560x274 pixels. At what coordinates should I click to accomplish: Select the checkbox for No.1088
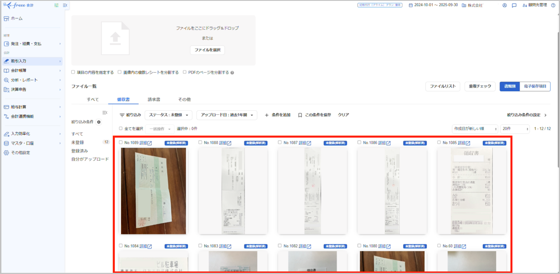(200, 143)
